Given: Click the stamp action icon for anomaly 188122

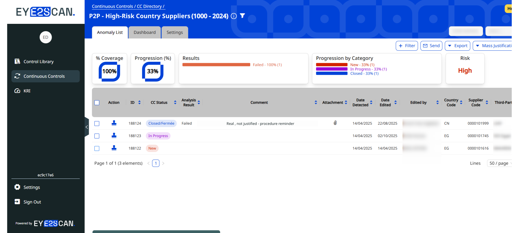Looking at the screenshot, I should (x=114, y=148).
